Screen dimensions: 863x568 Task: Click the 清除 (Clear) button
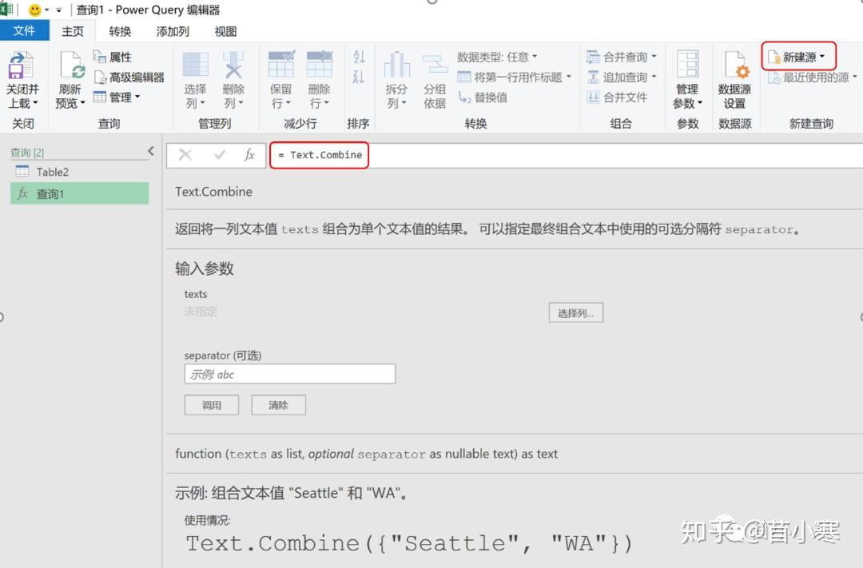pyautogui.click(x=278, y=404)
